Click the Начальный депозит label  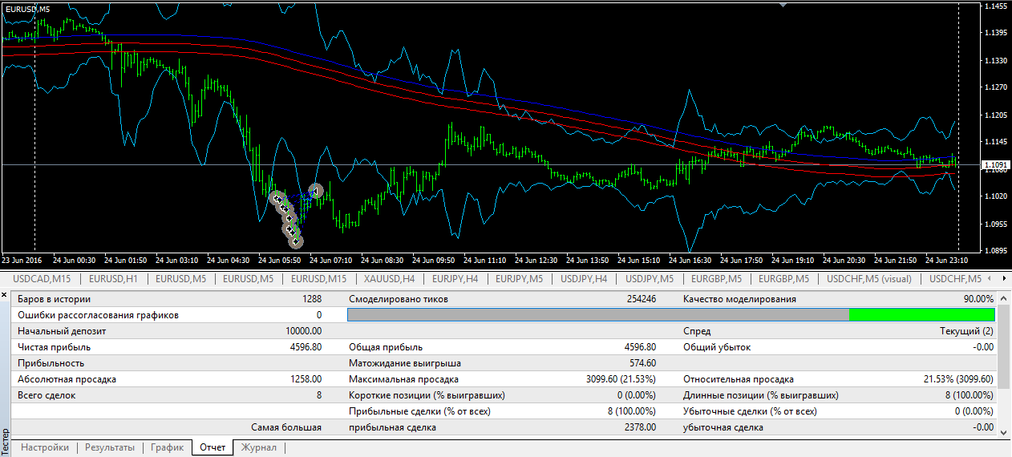tap(61, 331)
